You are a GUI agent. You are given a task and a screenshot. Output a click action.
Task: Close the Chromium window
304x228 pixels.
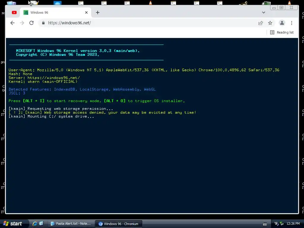click(x=291, y=7)
